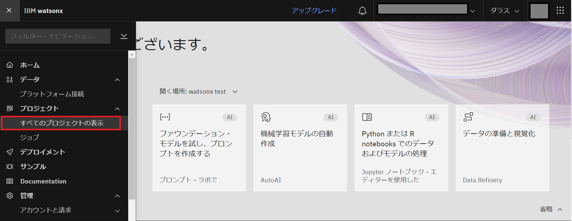The width and height of the screenshot is (572, 221).
Task: Click the アップグレード link
Action: tap(314, 11)
